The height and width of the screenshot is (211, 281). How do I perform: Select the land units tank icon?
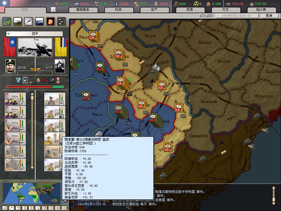coord(18,21)
